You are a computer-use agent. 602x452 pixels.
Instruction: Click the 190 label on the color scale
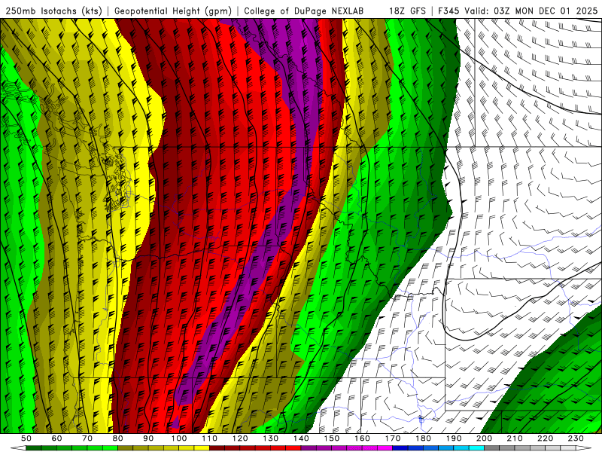tap(454, 438)
